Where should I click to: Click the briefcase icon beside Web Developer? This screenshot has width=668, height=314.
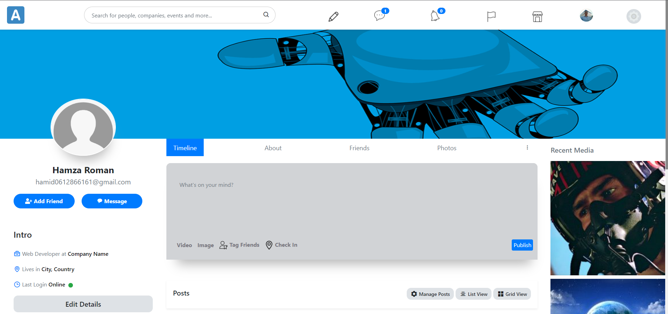coord(17,254)
